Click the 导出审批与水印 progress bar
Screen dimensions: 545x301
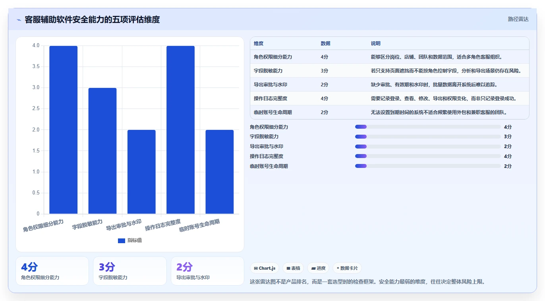(428, 147)
